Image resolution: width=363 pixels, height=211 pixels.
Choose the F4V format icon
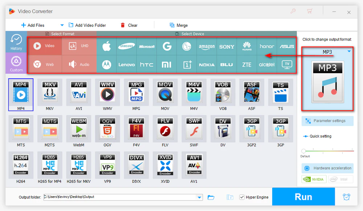(x=136, y=128)
